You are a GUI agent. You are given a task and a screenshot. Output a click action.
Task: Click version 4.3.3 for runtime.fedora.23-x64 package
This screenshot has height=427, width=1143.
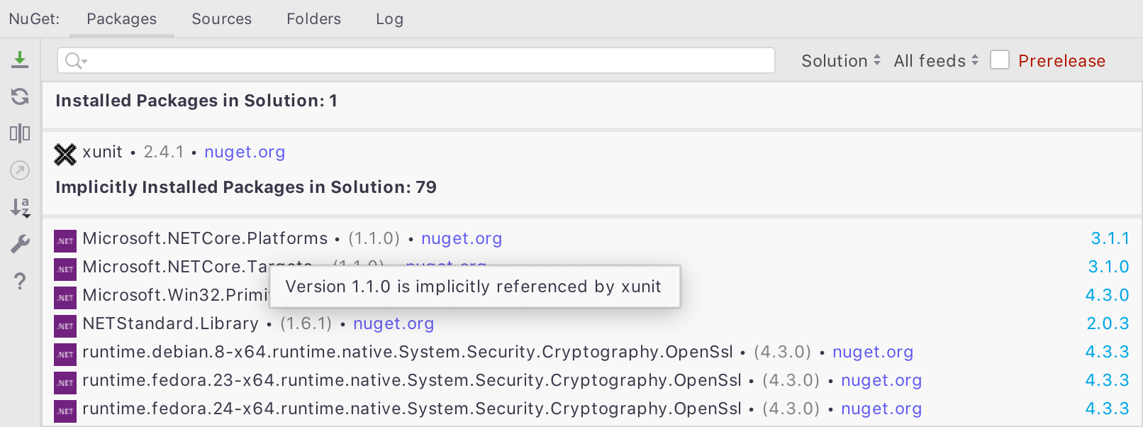tap(1108, 380)
